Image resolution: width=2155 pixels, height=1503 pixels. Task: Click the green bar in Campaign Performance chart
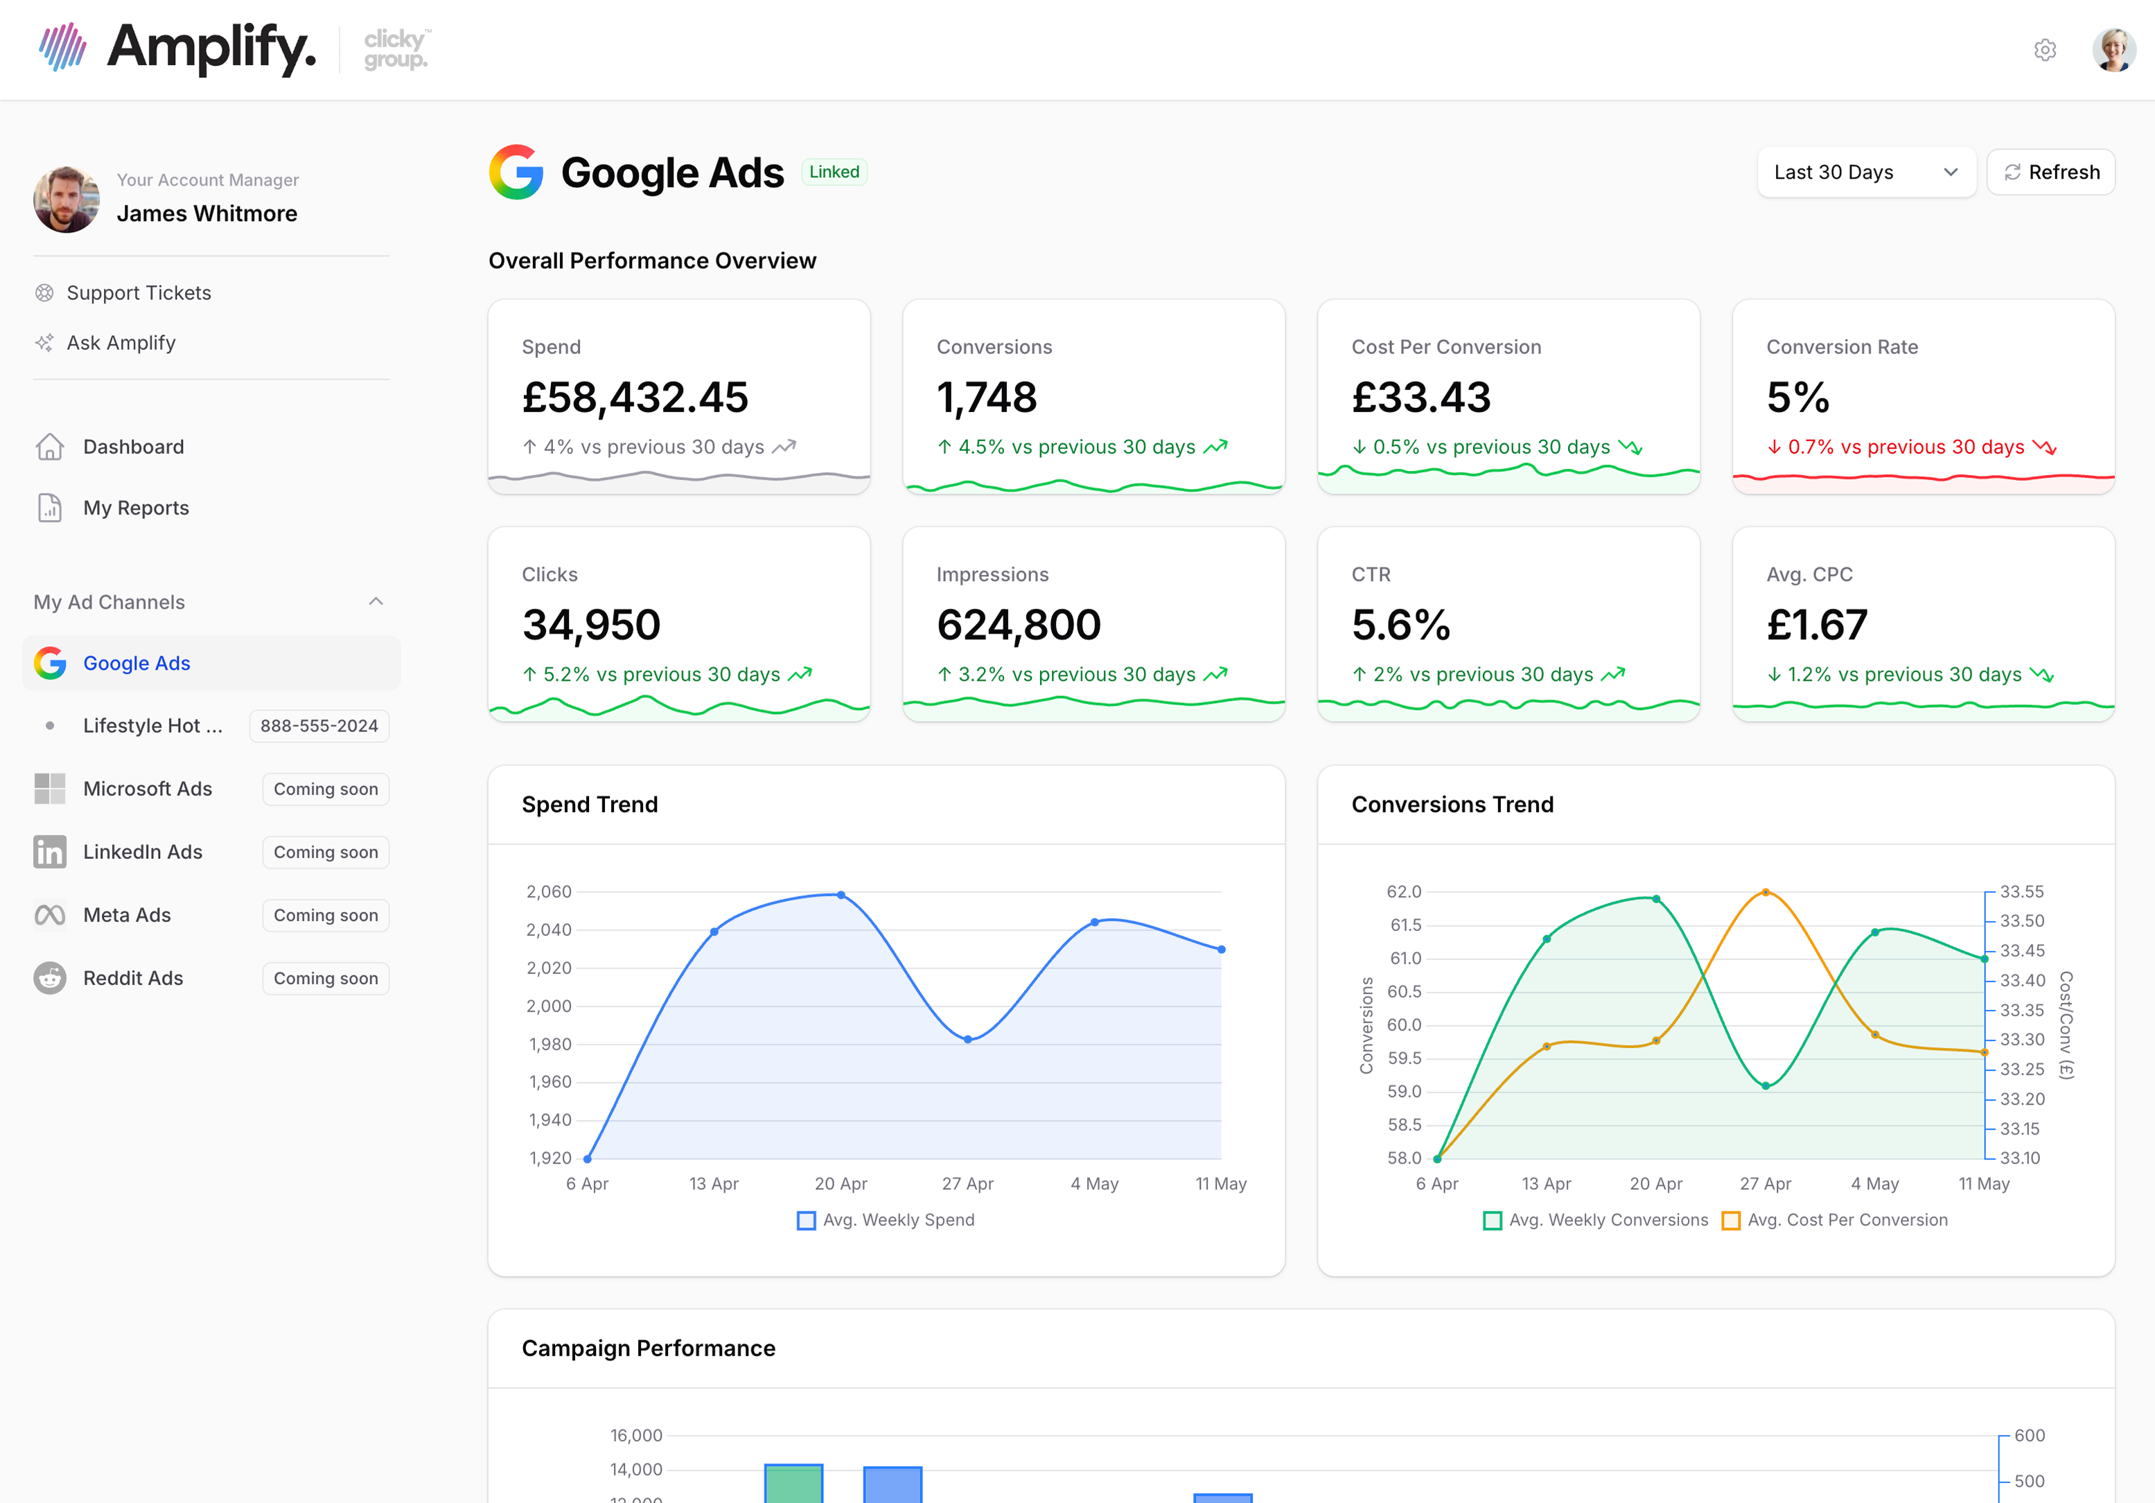tap(793, 1484)
